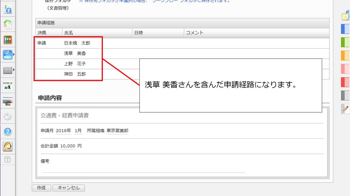Viewport: 350px width, 196px height.
Task: Open the support operator headset icon
Action: pos(8,147)
